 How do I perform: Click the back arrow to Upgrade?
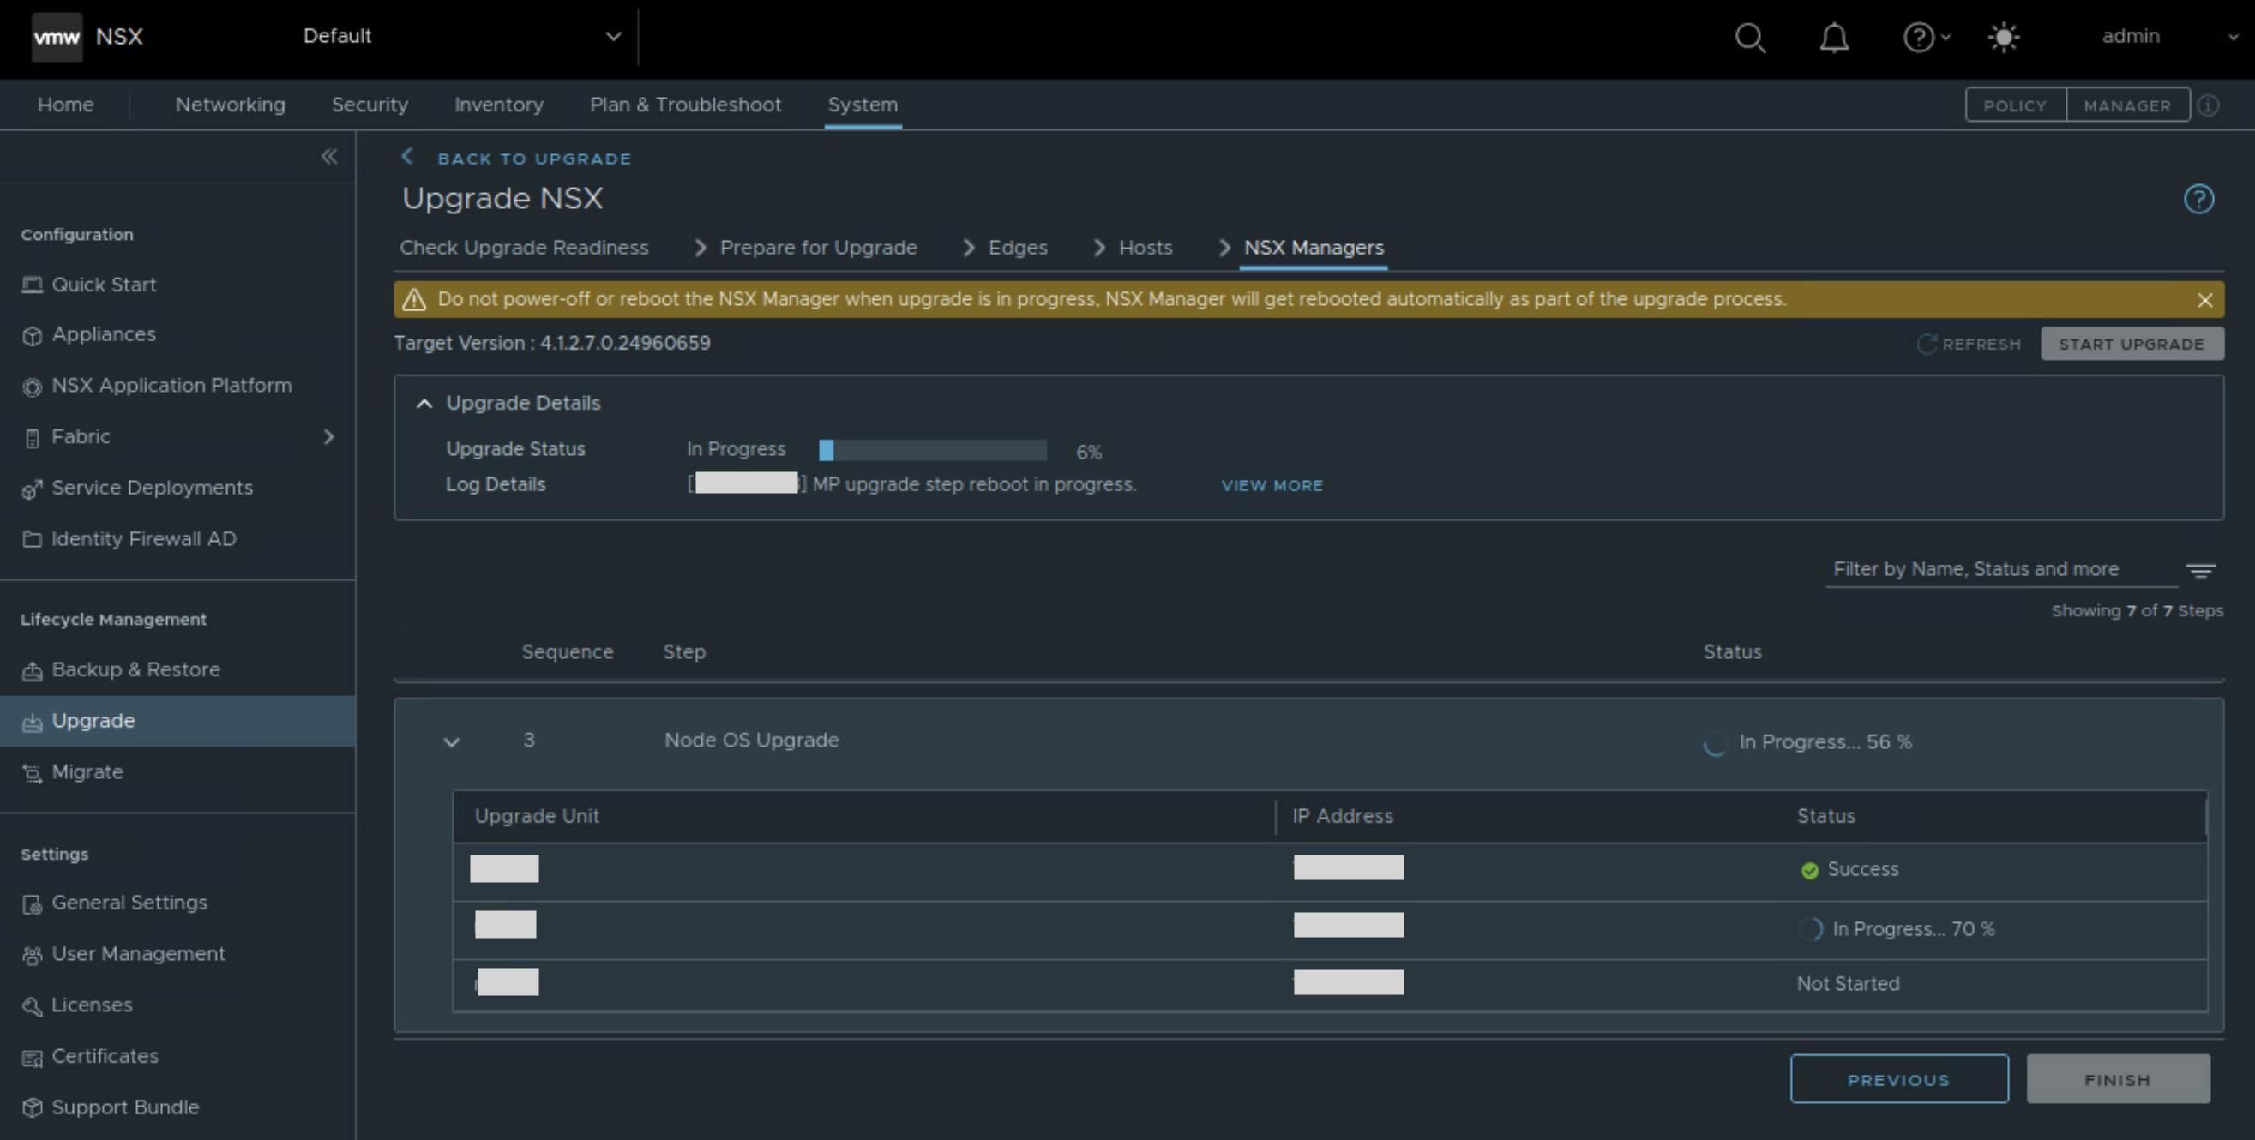tap(407, 157)
